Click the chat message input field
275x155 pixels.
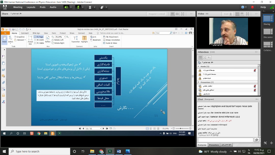[x=225, y=140]
